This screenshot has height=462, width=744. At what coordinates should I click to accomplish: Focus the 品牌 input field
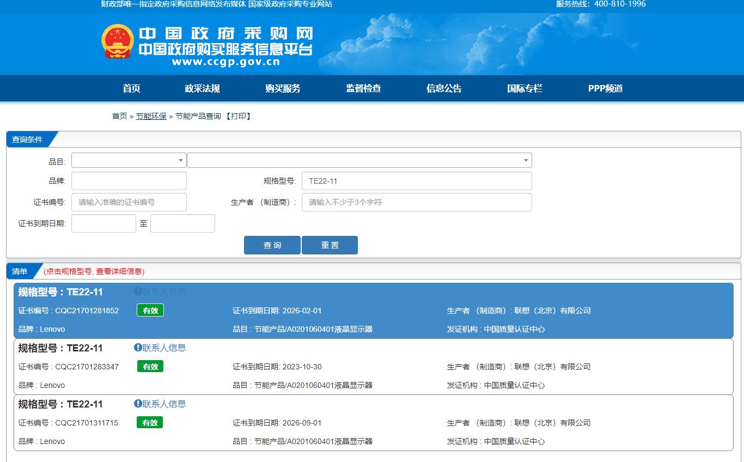click(x=129, y=181)
